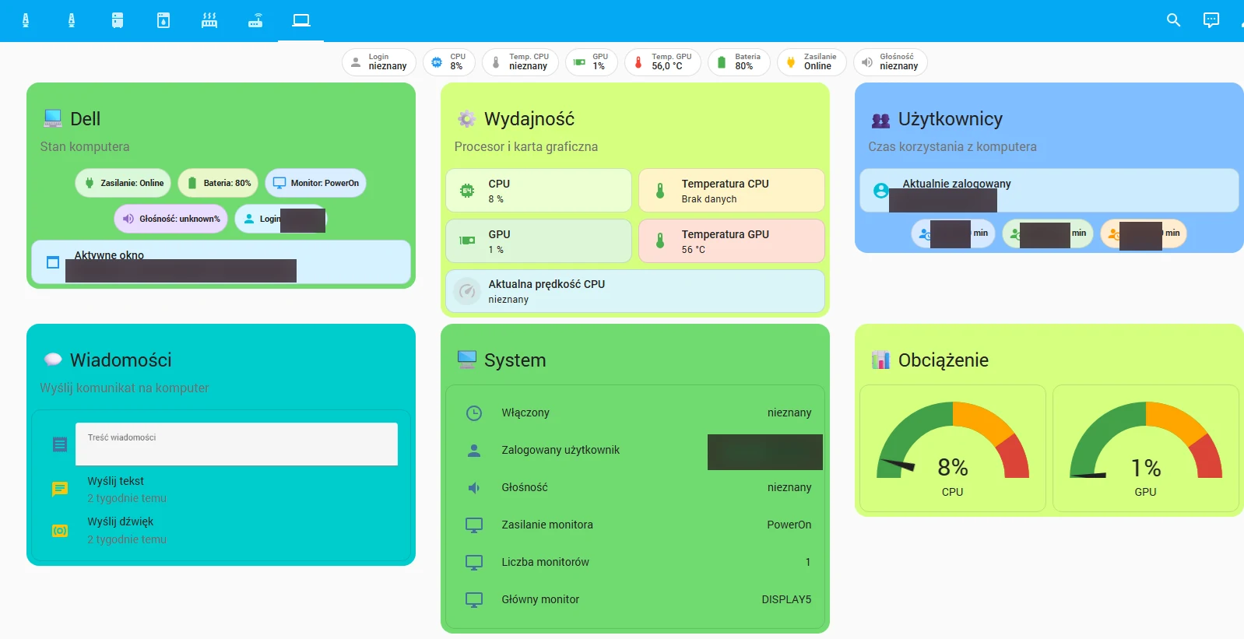Open the Główny monitor DISPLAY5 row
This screenshot has width=1244, height=639.
635,599
